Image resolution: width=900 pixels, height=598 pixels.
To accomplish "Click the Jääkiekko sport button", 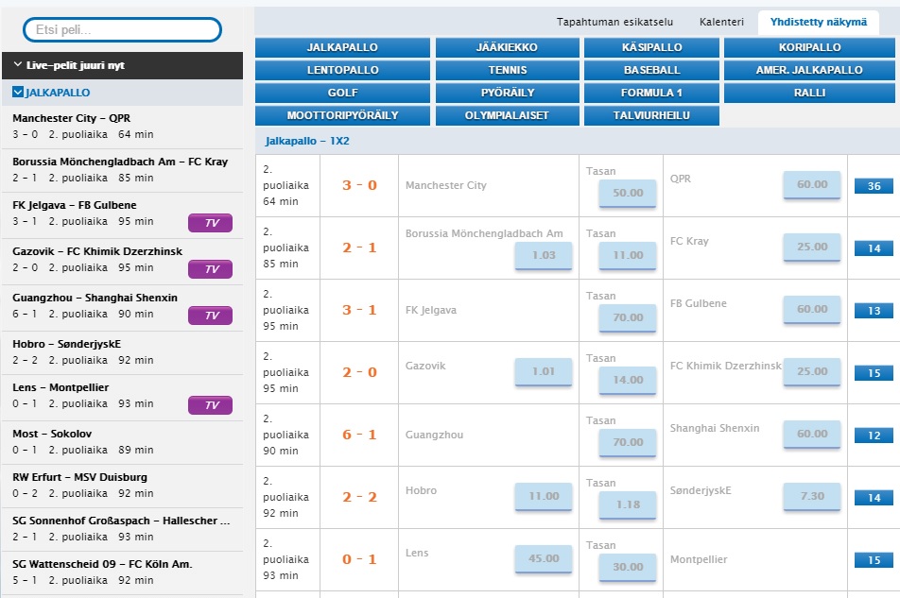I will [508, 47].
